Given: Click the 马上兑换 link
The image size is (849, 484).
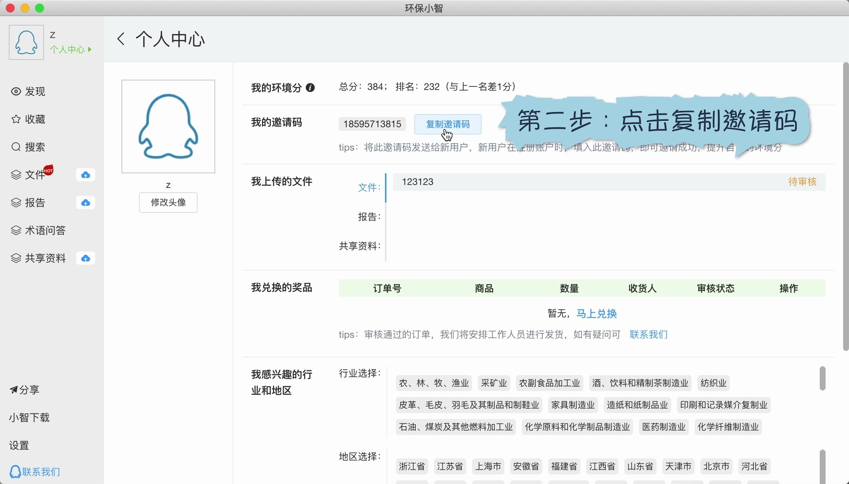Looking at the screenshot, I should (596, 314).
